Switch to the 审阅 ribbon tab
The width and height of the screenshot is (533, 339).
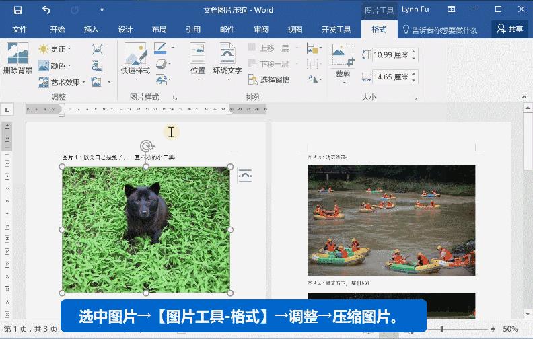tap(261, 30)
